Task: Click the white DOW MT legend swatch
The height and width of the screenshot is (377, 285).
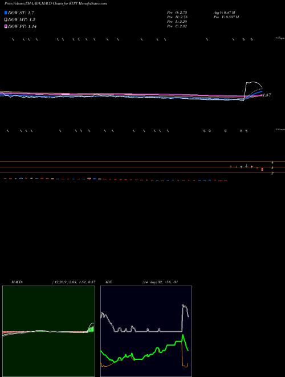Action: coord(6,19)
